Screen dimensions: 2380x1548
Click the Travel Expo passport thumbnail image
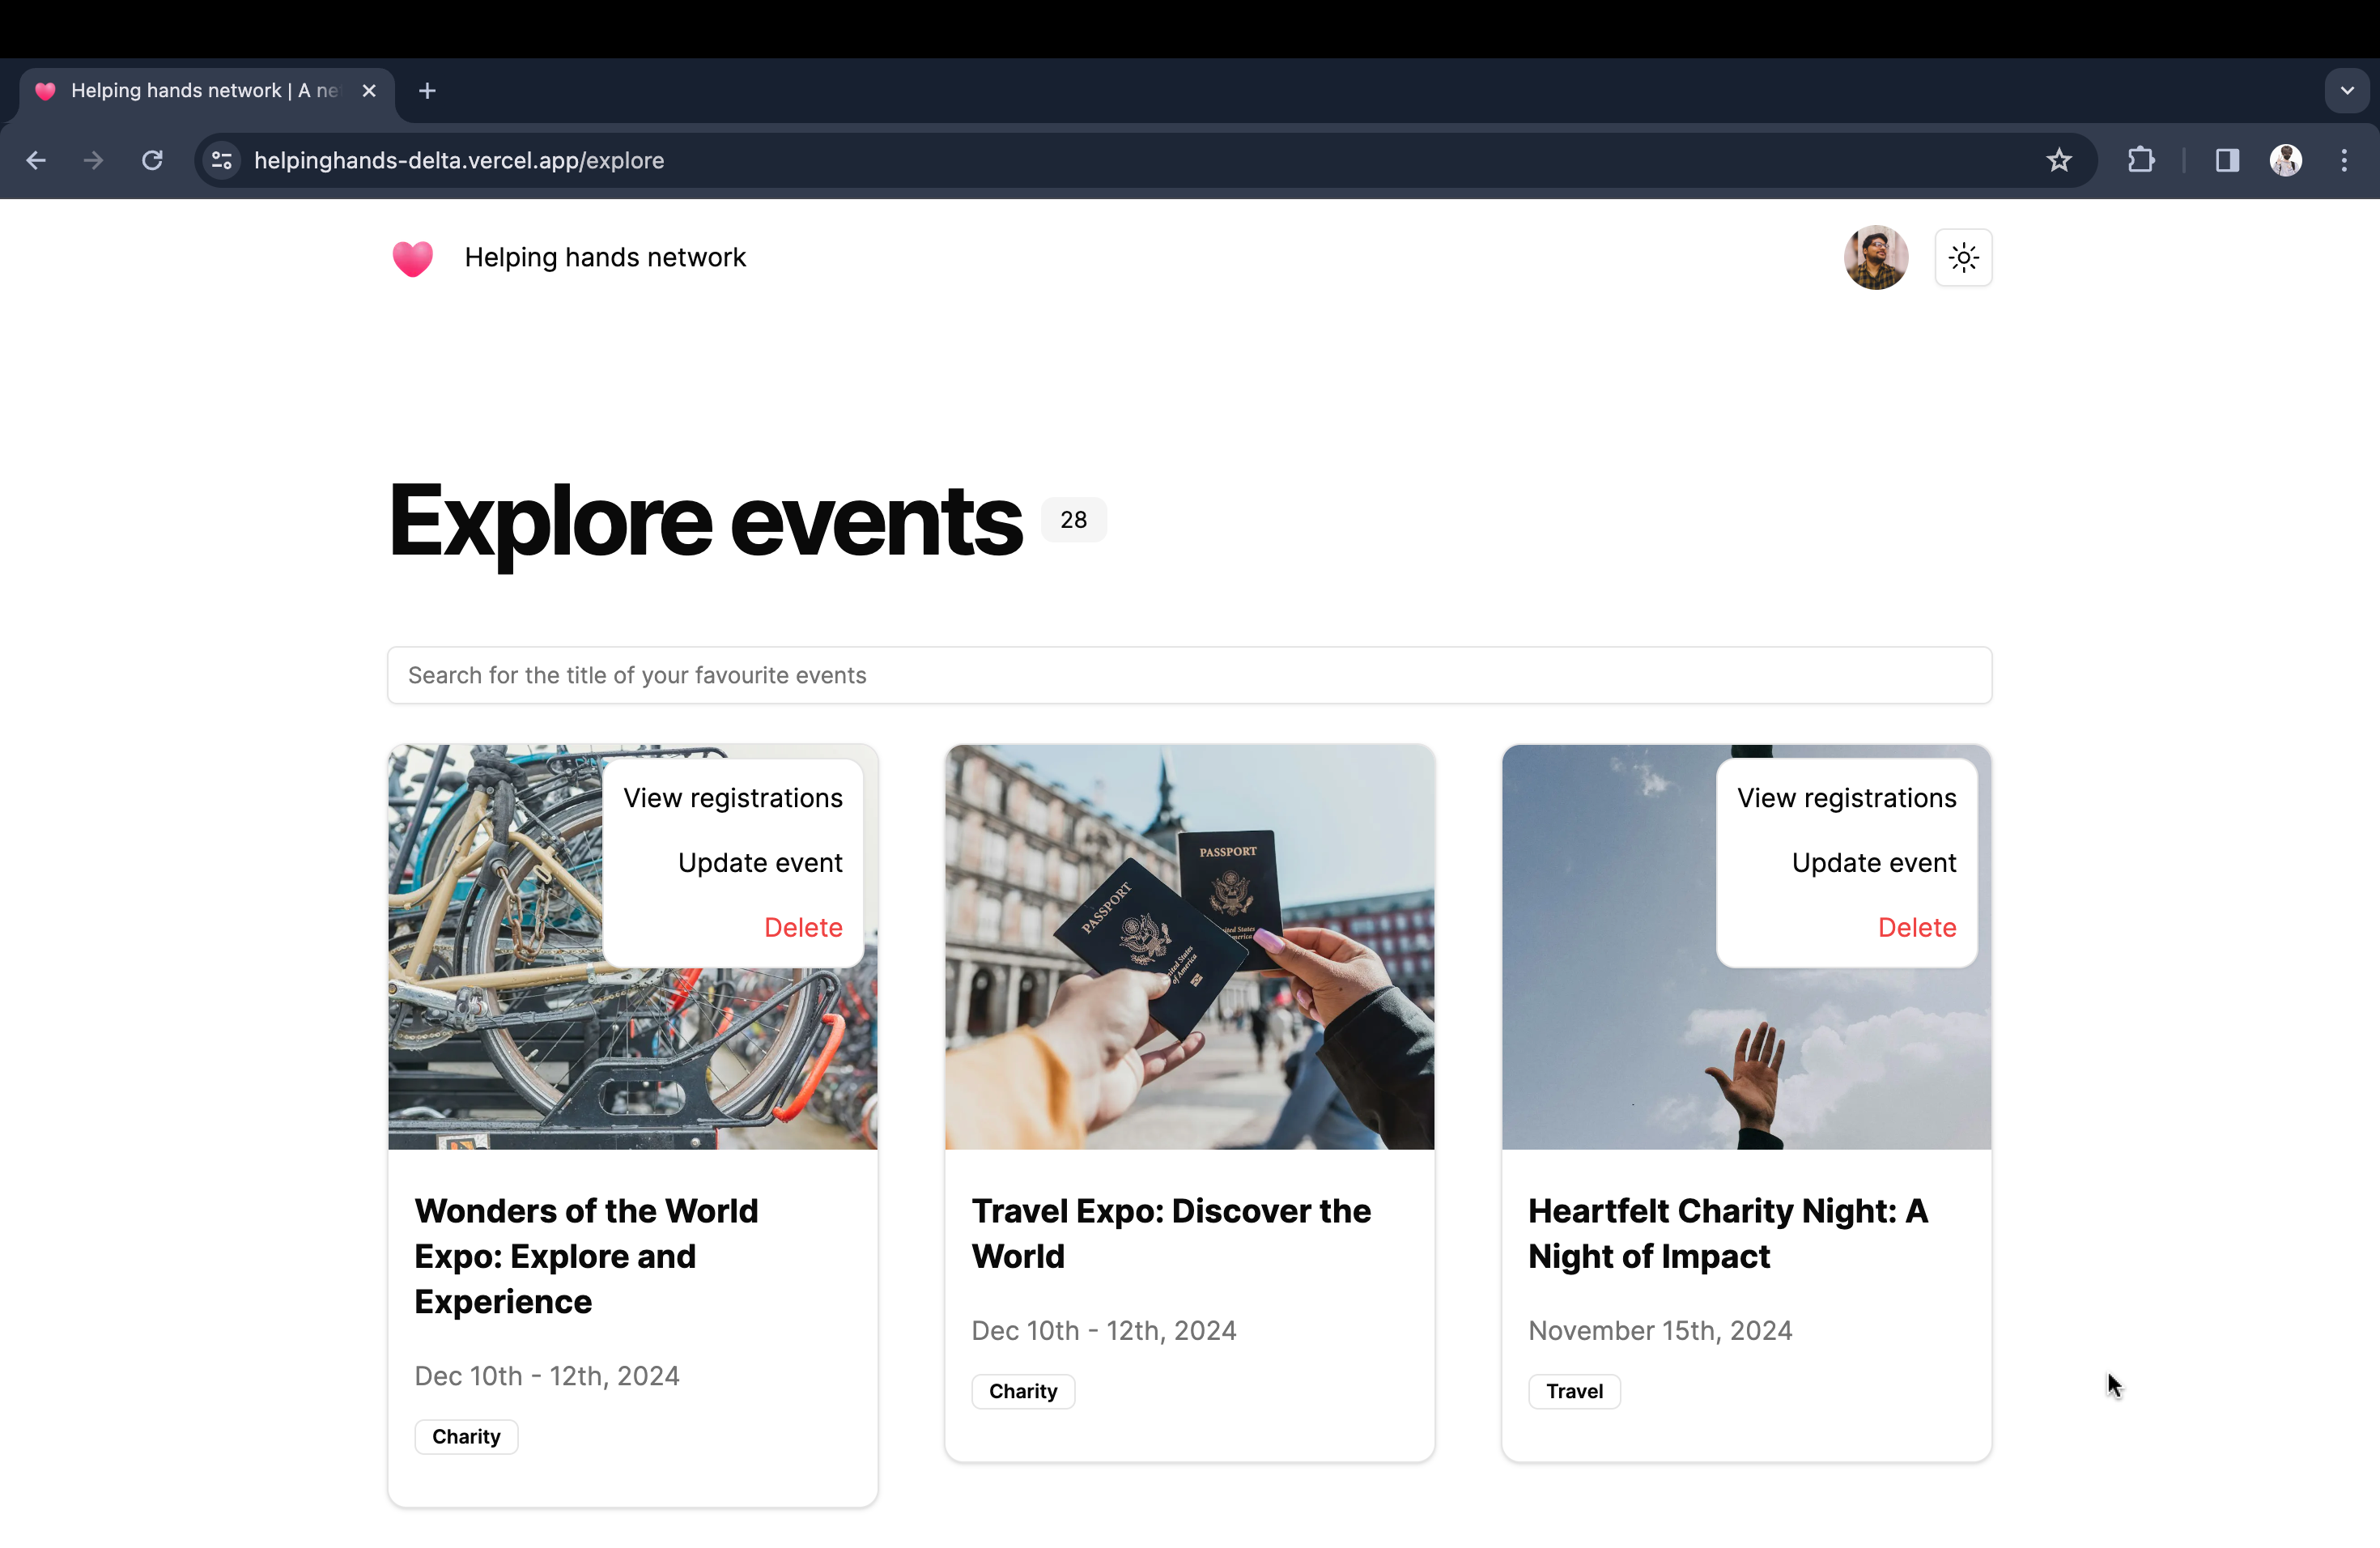coord(1189,946)
